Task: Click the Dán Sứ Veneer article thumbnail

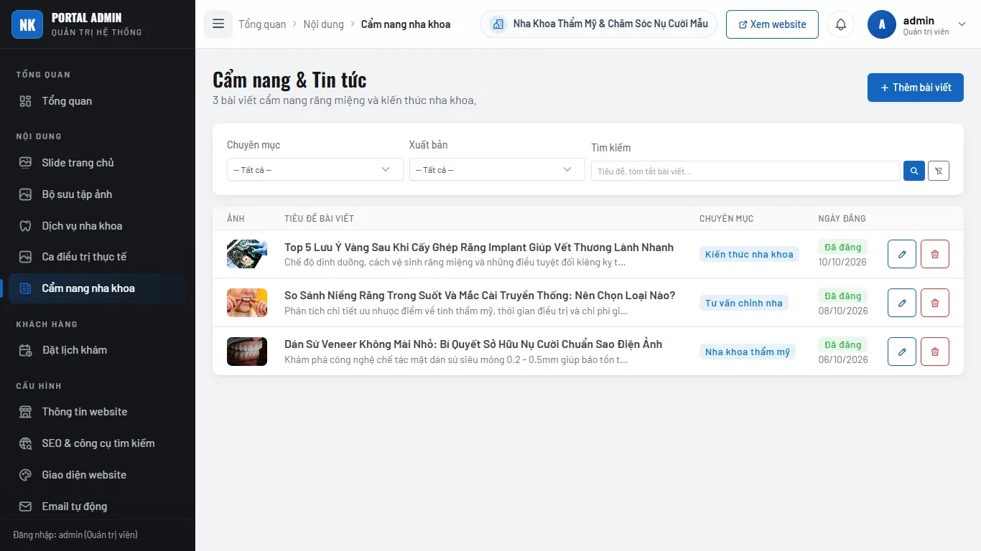Action: click(247, 352)
